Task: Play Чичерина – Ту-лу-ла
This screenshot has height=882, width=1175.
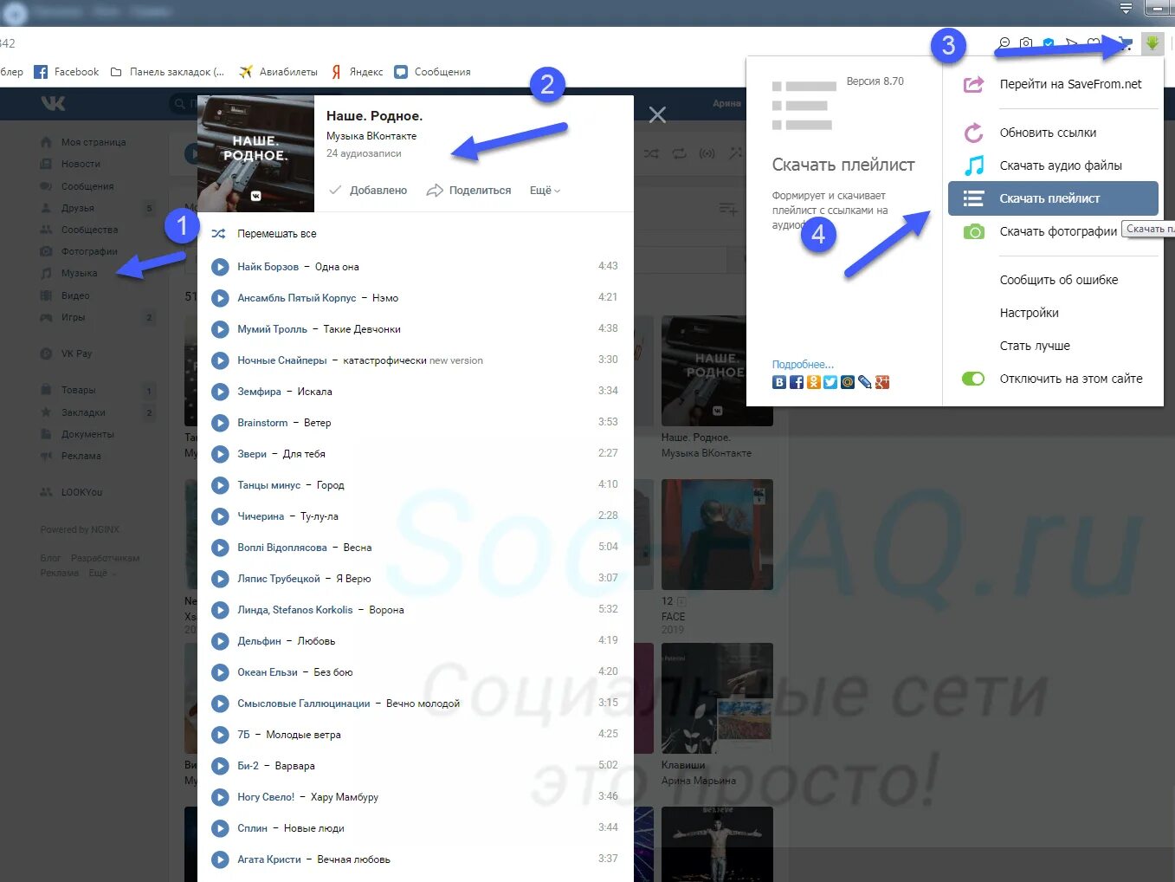Action: pos(220,516)
